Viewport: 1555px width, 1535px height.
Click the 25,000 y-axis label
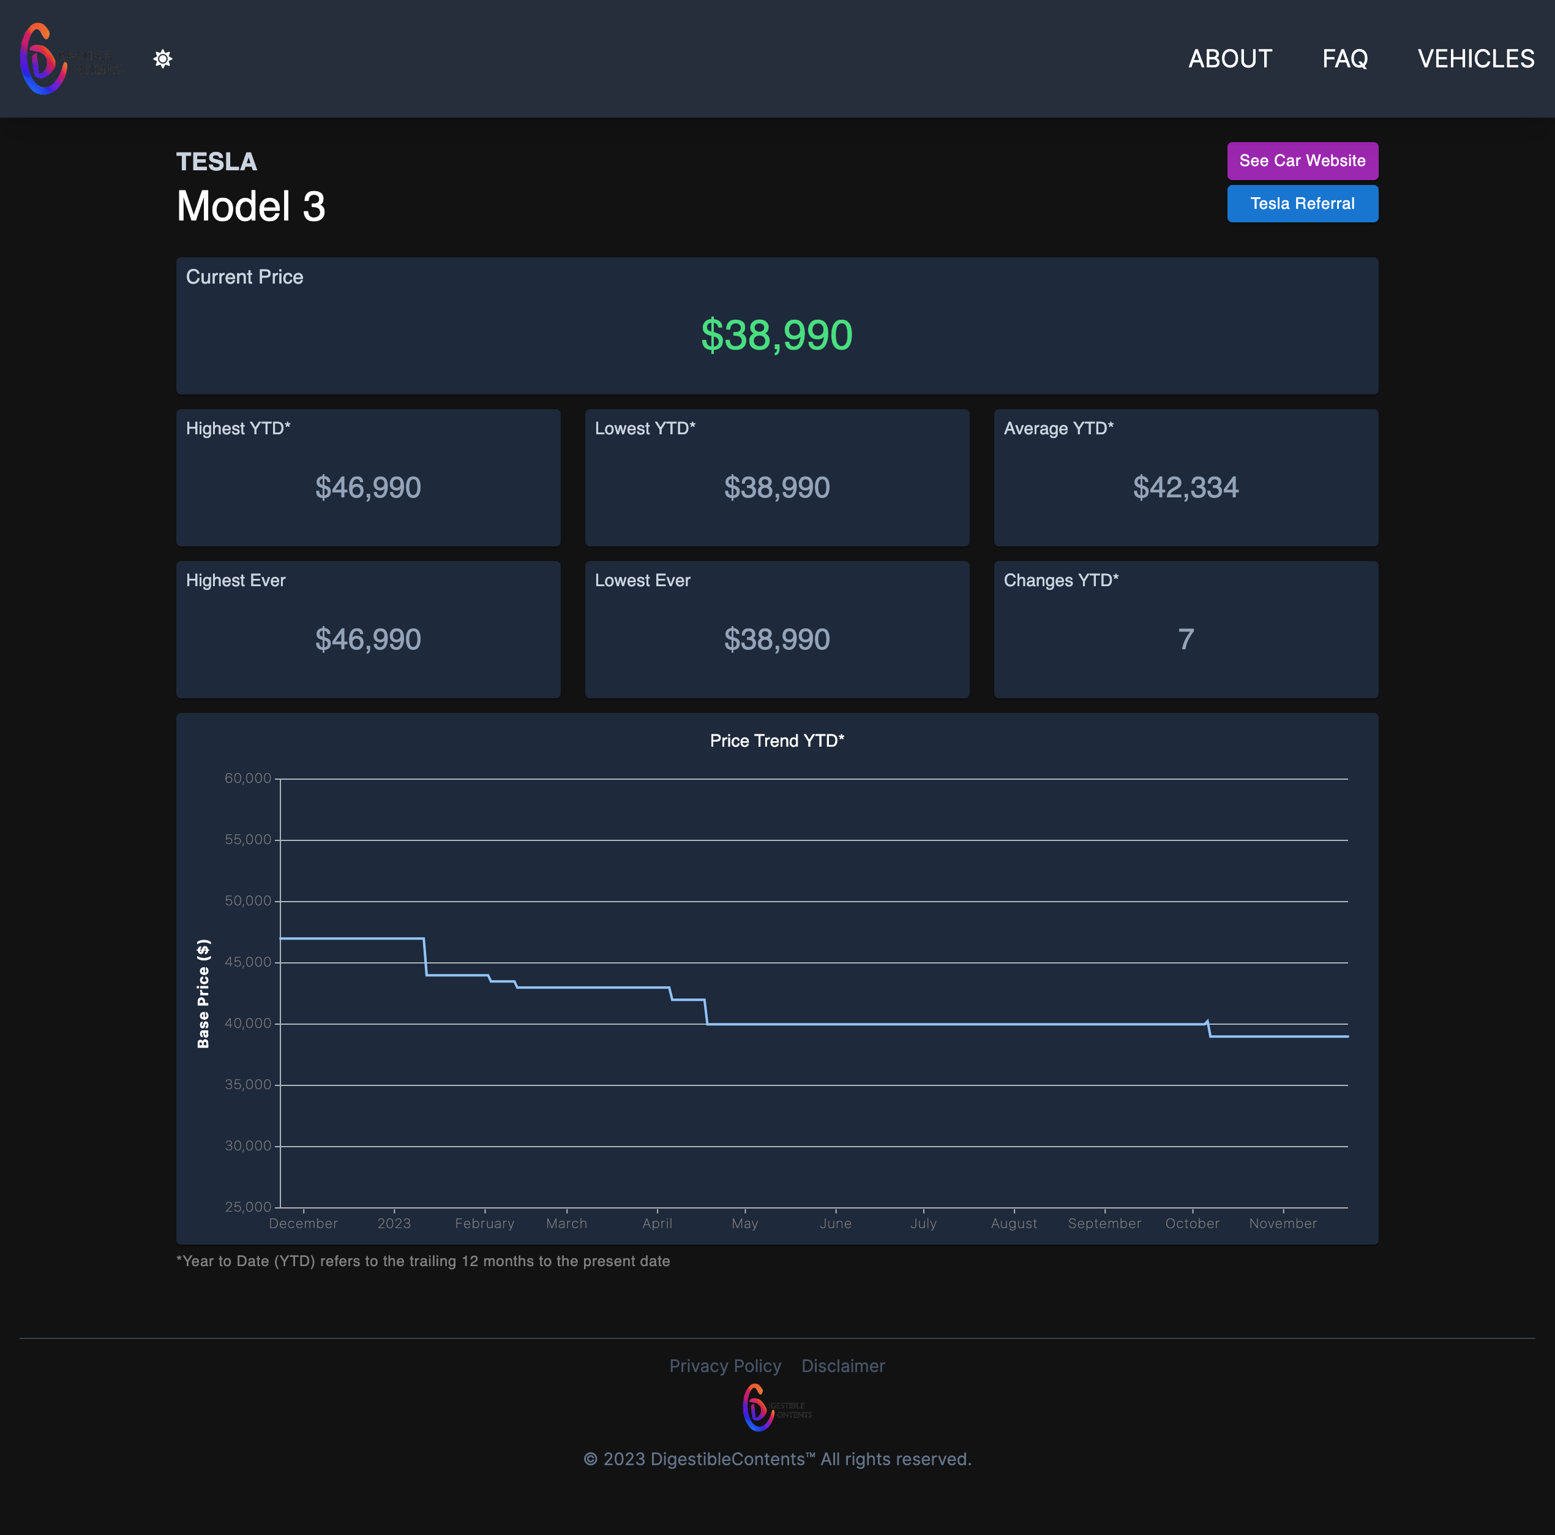coord(248,1207)
